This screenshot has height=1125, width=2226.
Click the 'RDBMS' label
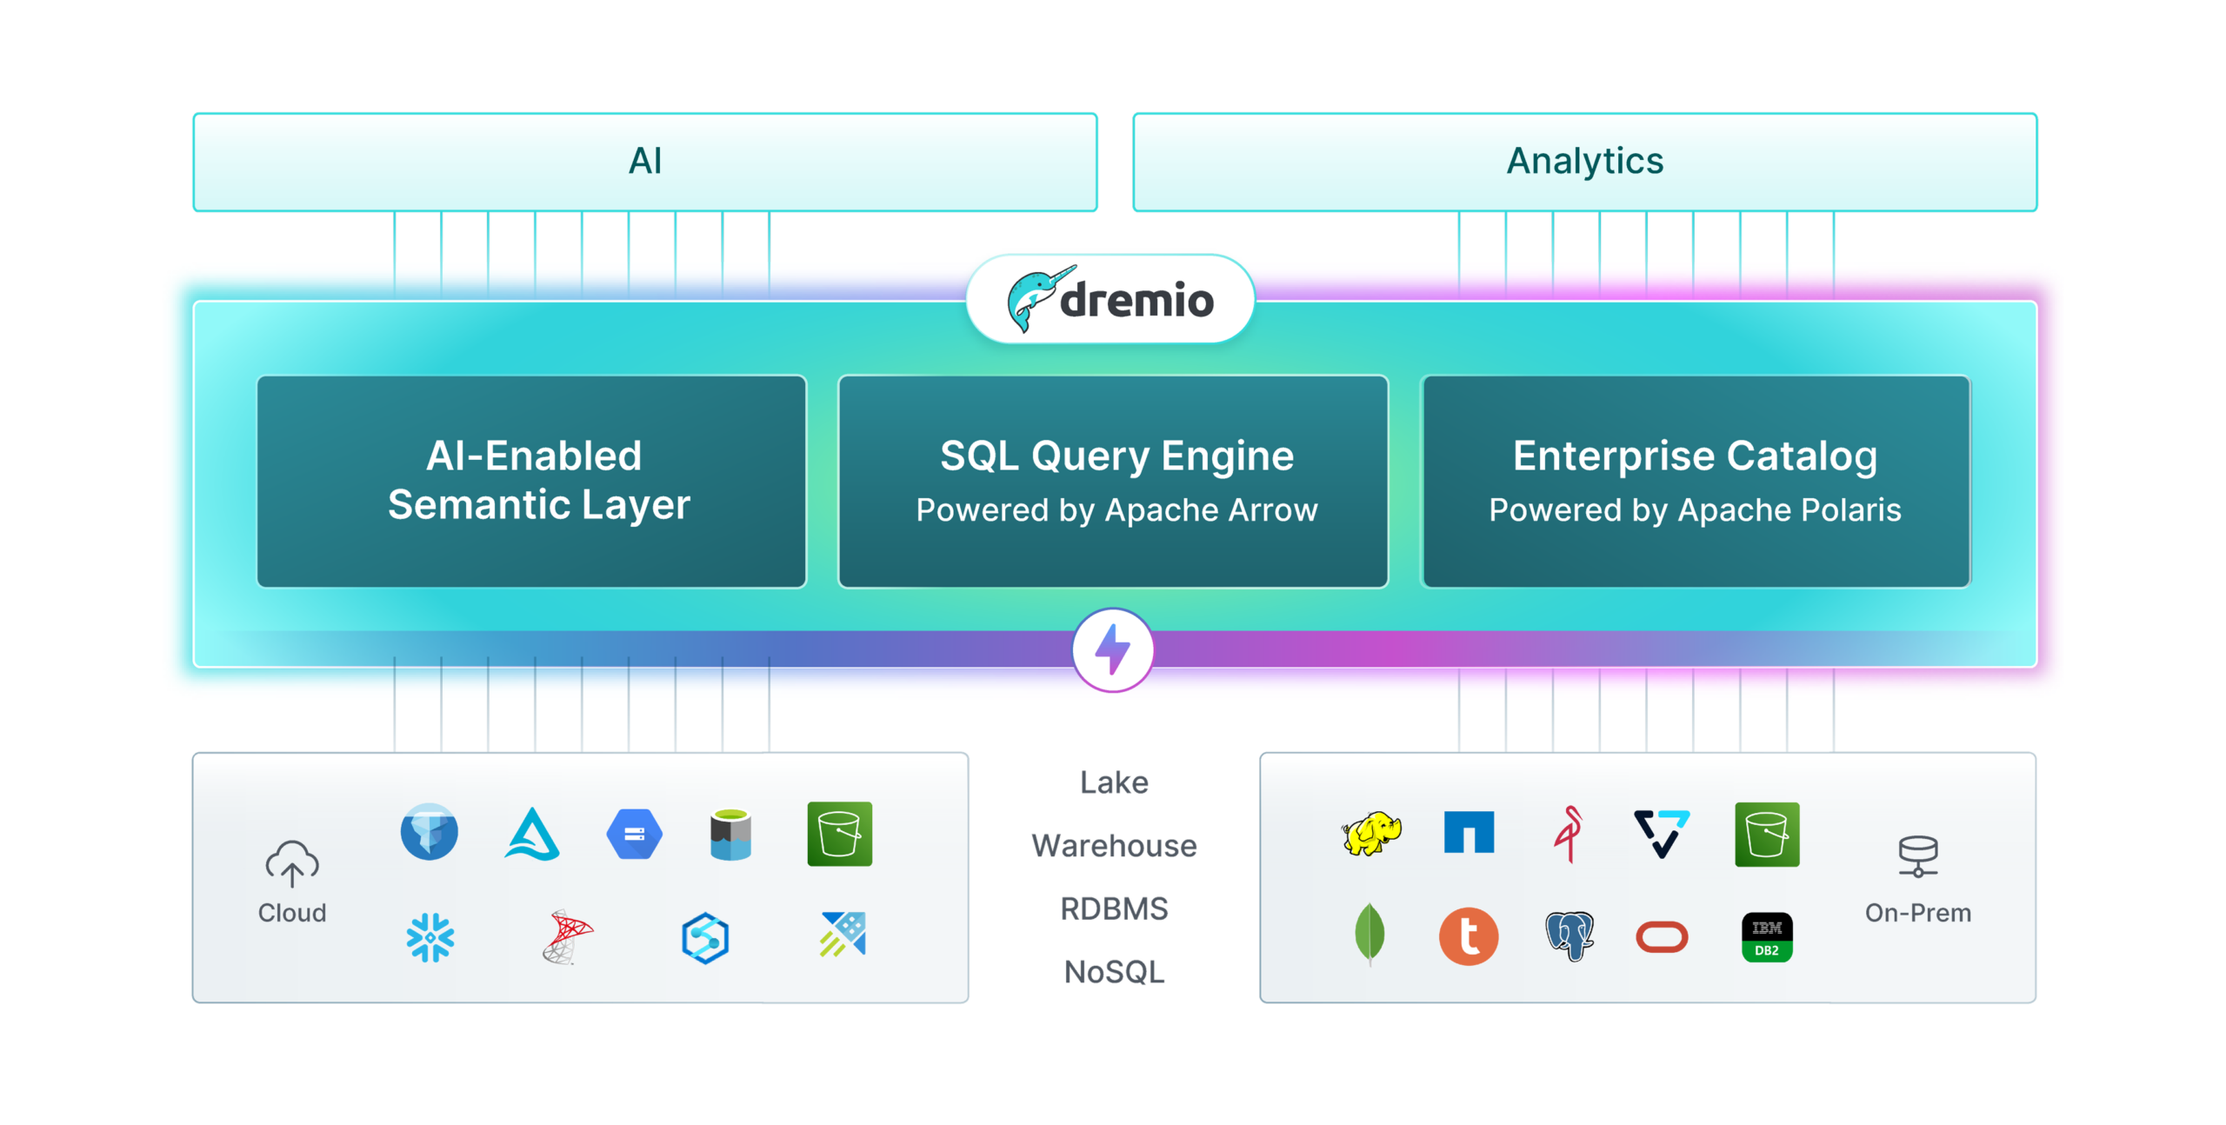[x=1114, y=909]
